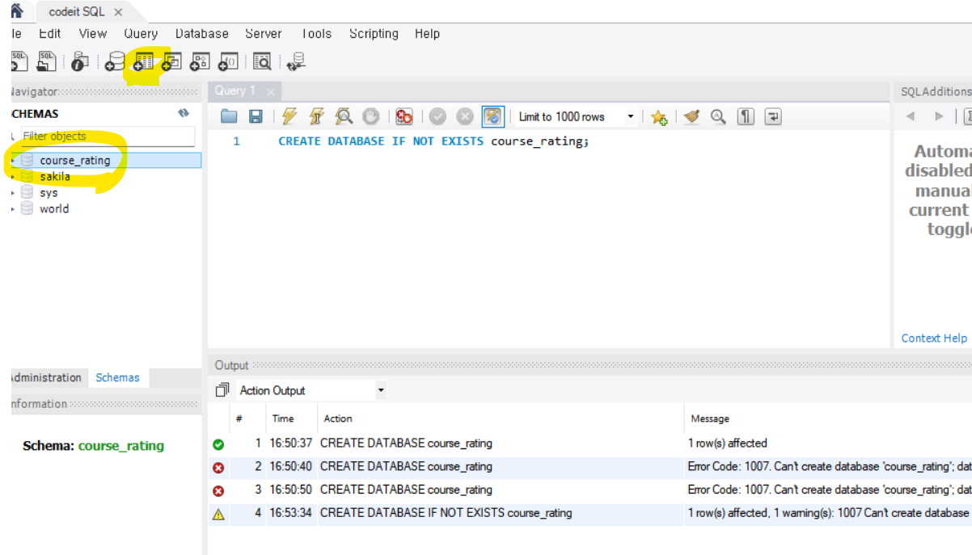This screenshot has height=555, width=972.
Task: Open the Query menu
Action: [x=141, y=33]
